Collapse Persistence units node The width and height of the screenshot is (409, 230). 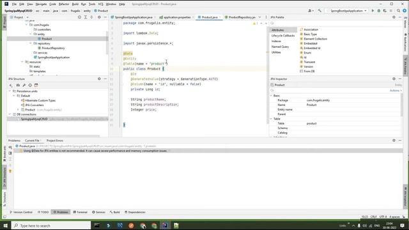pyautogui.click(x=10, y=91)
